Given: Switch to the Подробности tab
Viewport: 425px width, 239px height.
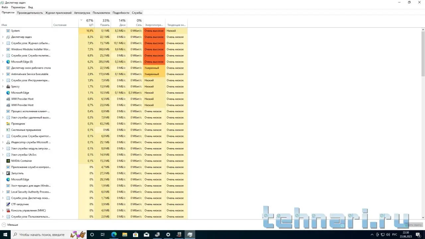Looking at the screenshot, I should click(121, 13).
